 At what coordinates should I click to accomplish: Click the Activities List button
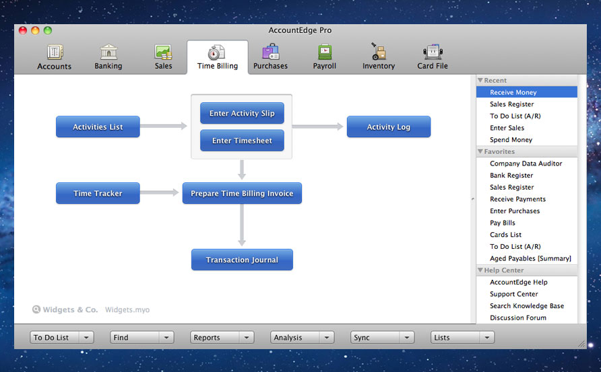point(98,126)
